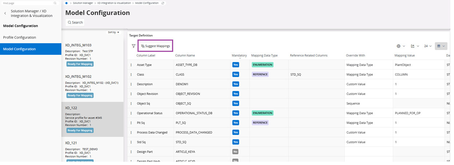Viewport: 454px width, 165px height.
Task: Toggle the table view layout button
Action: 441,46
